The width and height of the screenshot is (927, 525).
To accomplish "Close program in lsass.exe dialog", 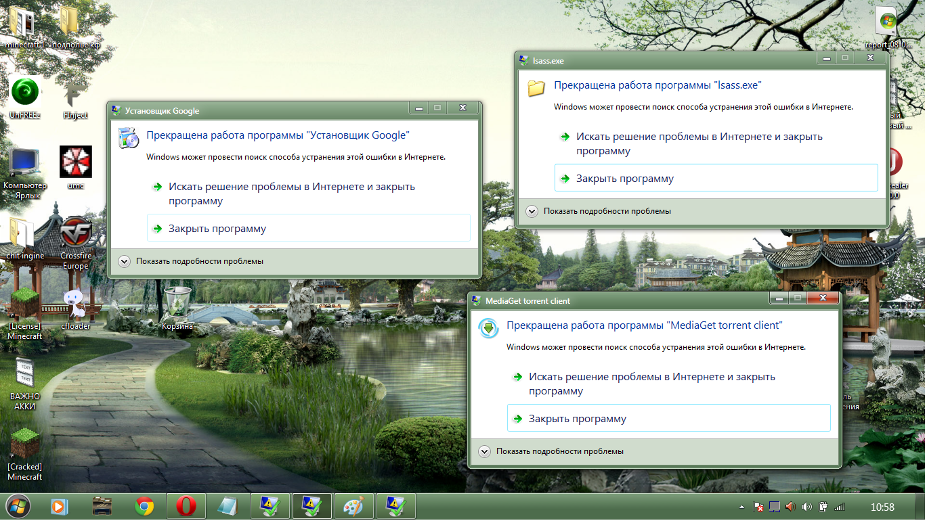I will (x=716, y=179).
